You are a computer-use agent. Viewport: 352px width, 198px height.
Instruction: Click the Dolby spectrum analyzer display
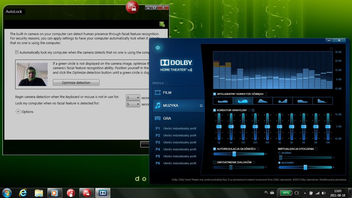[273, 70]
